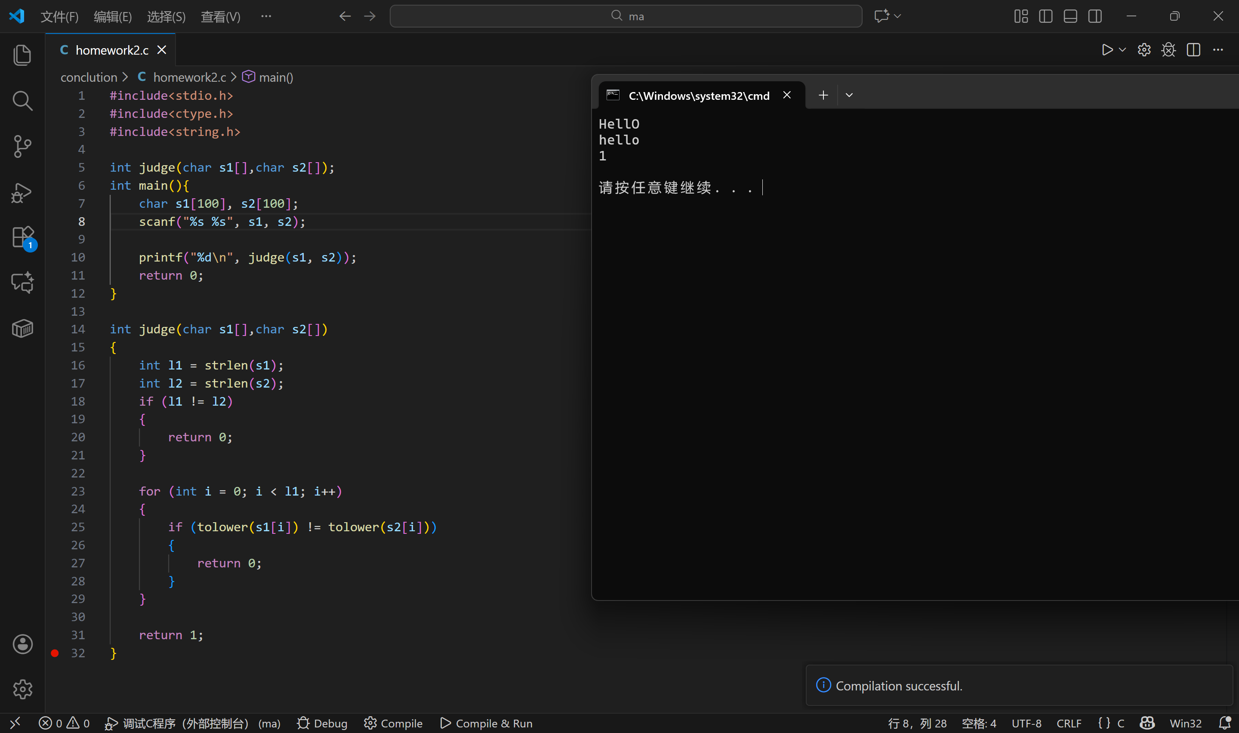Viewport: 1239px width, 733px height.
Task: Select the homework2.c editor tab
Action: pyautogui.click(x=111, y=50)
